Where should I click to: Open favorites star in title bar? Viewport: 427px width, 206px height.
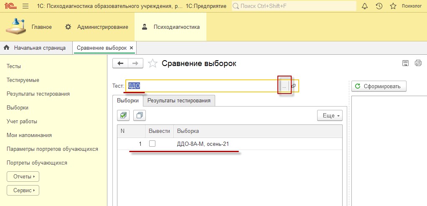click(393, 6)
